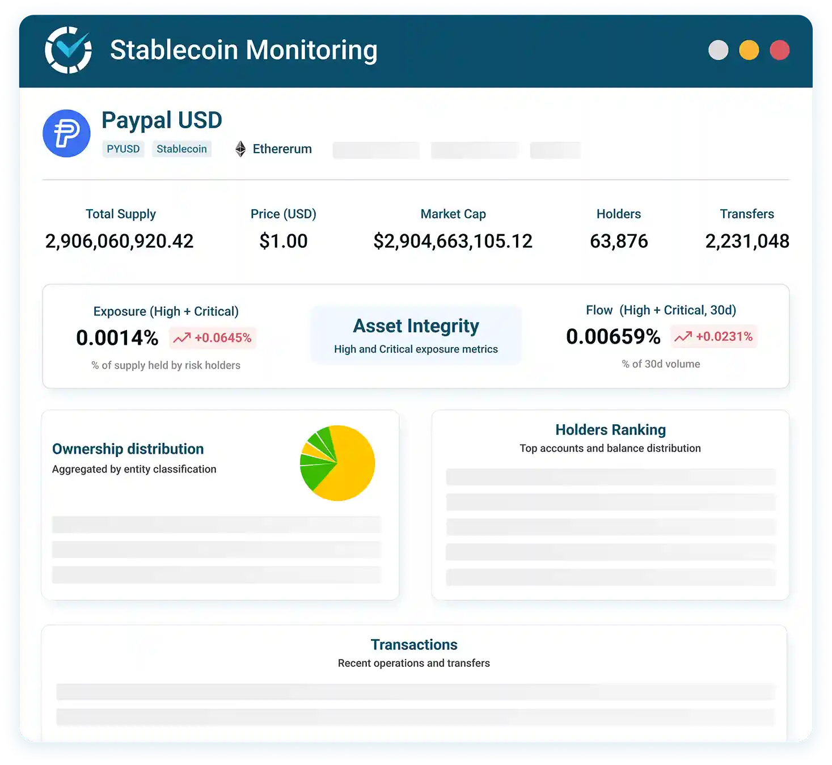Click the Asset Integrity card

(416, 335)
